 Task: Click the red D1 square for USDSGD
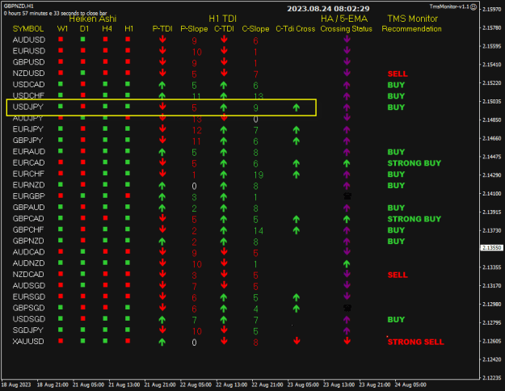[83, 318]
